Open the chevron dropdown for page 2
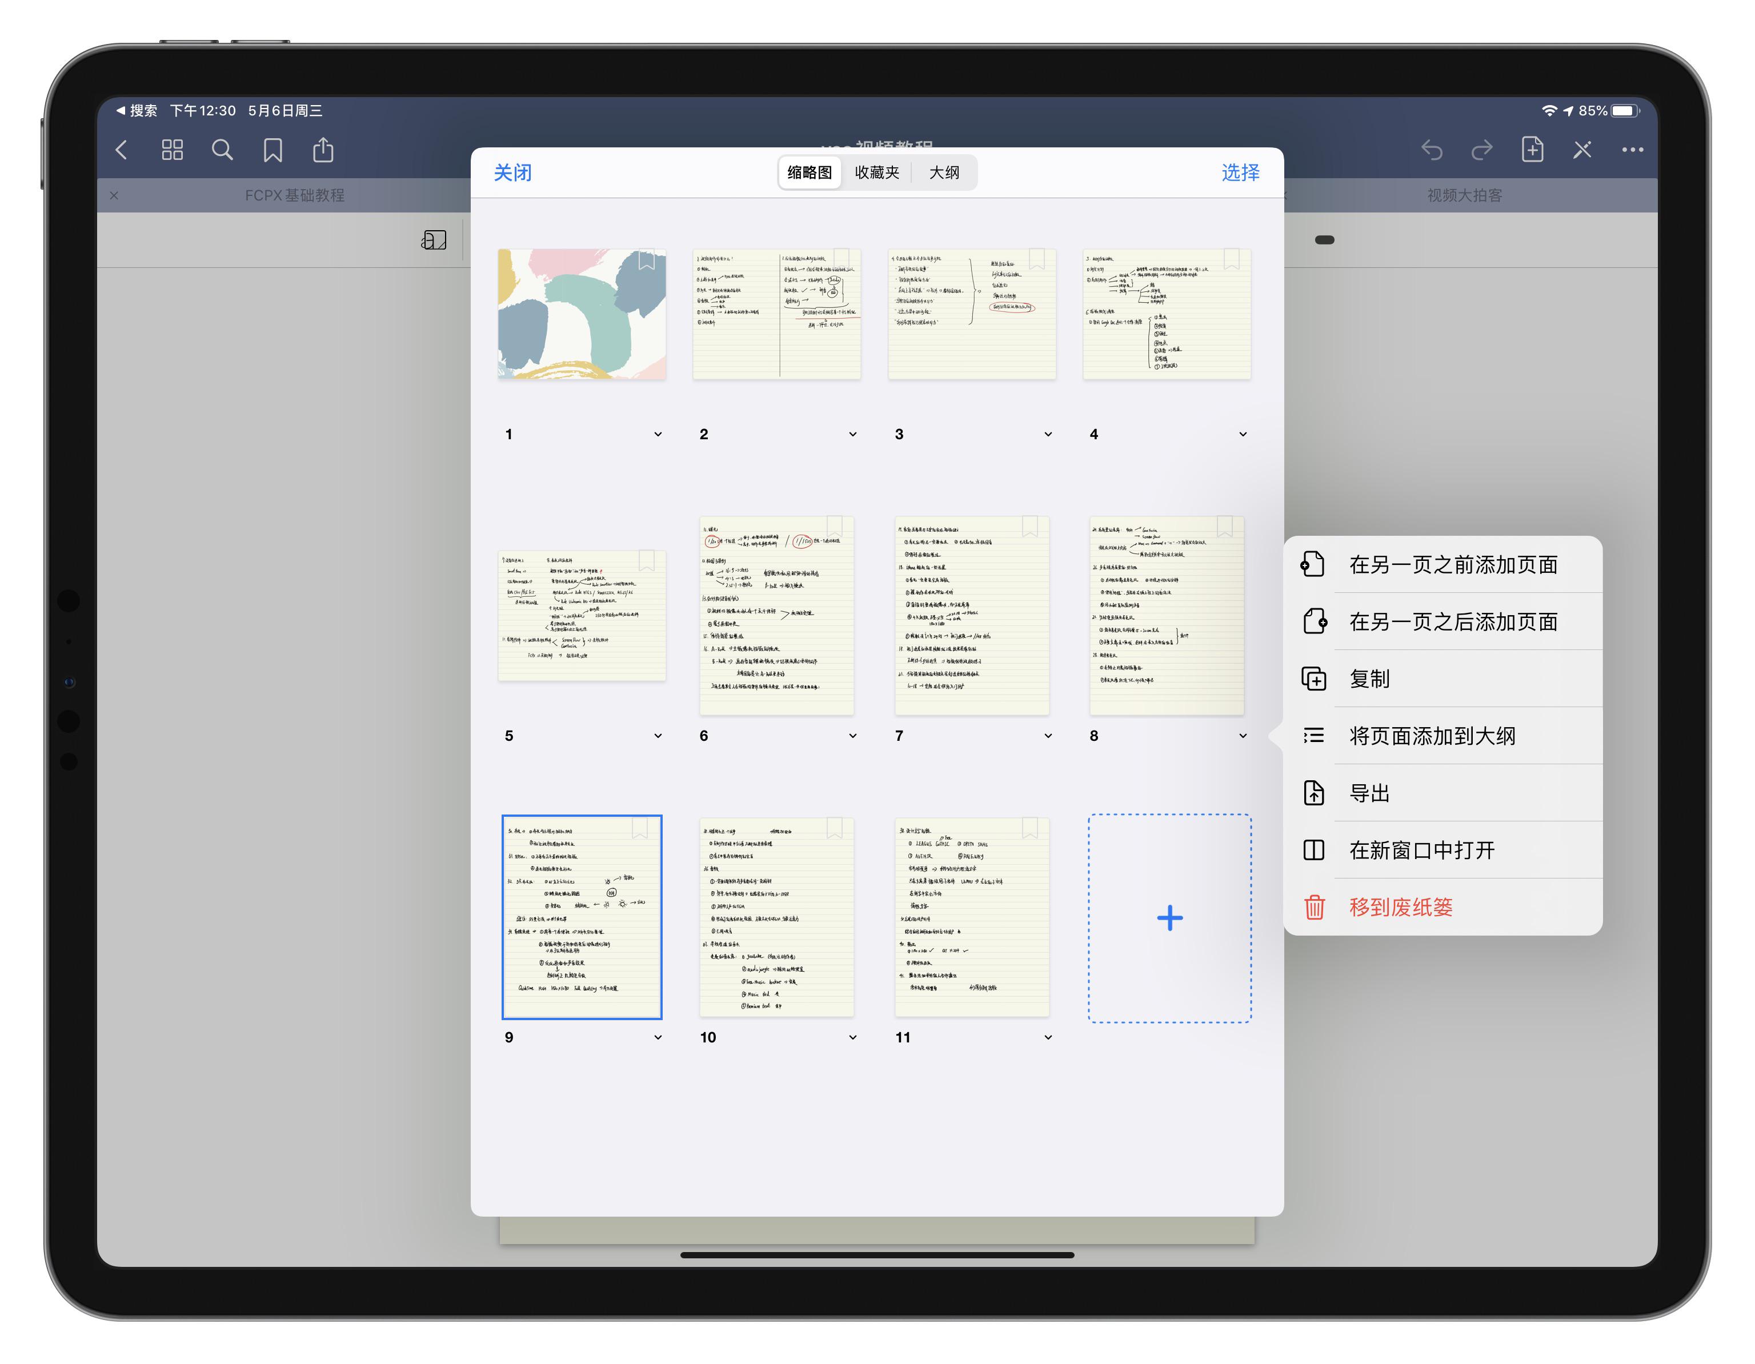1755x1364 pixels. pyautogui.click(x=852, y=435)
